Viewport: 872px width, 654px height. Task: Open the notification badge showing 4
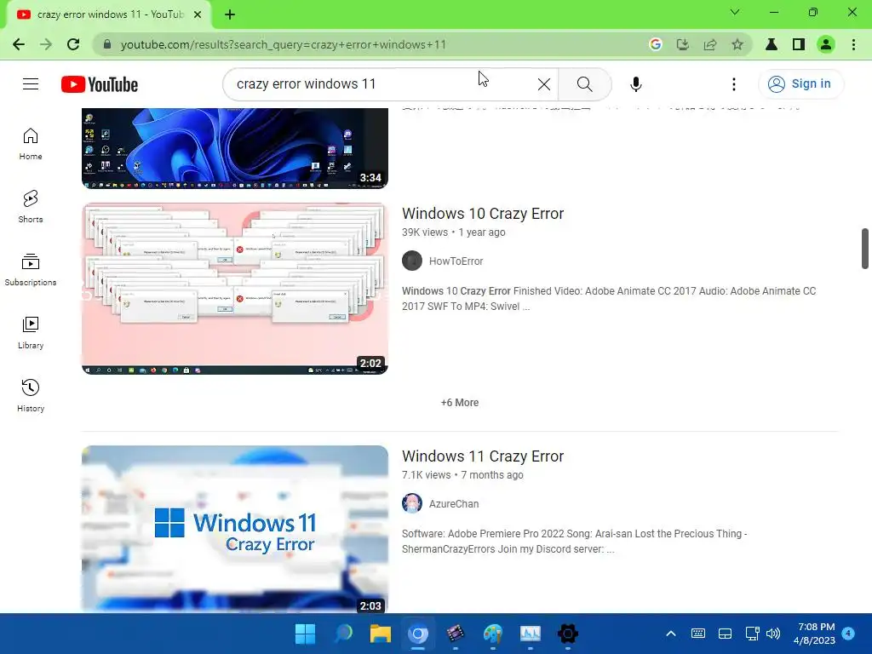click(x=849, y=634)
